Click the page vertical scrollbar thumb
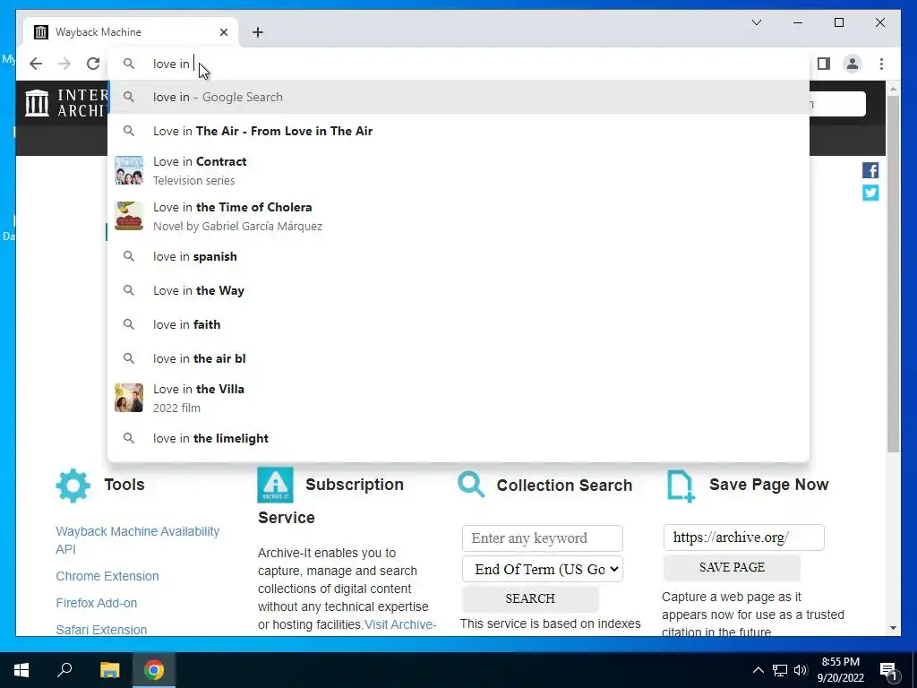The image size is (917, 688). [893, 274]
